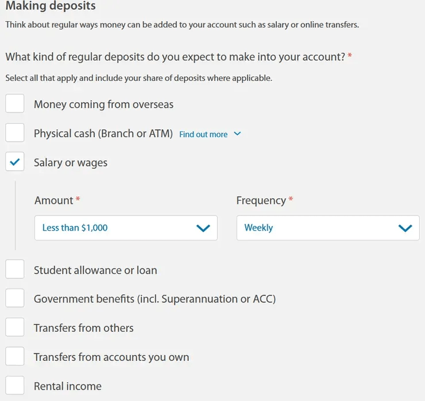Screen dimensions: 425x401
Task: Click the Rental income label
Action: tap(68, 386)
